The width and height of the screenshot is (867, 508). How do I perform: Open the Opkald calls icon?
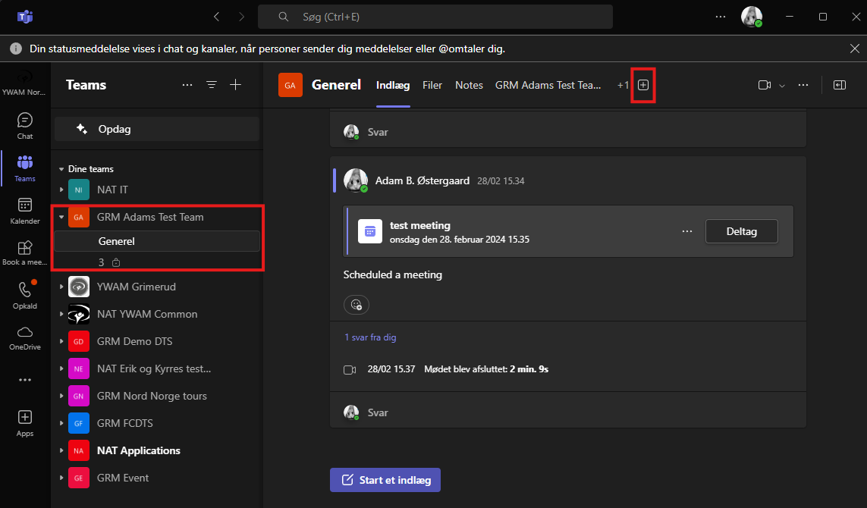(25, 294)
